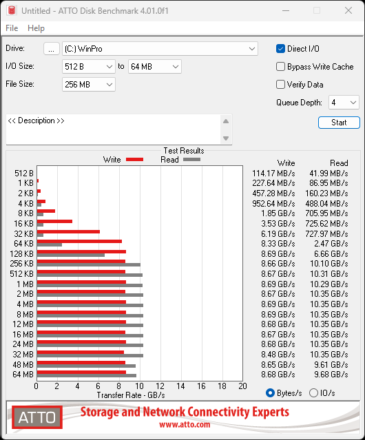
Task: Open the Queue Depth dropdown
Action: click(x=344, y=103)
